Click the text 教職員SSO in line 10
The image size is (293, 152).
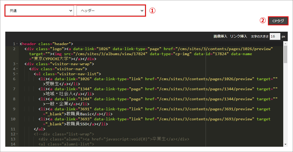click(x=77, y=124)
